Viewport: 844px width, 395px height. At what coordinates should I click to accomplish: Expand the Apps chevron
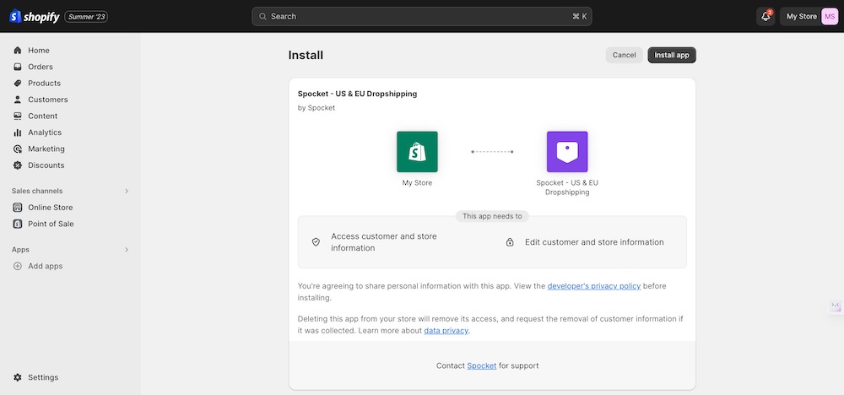127,250
